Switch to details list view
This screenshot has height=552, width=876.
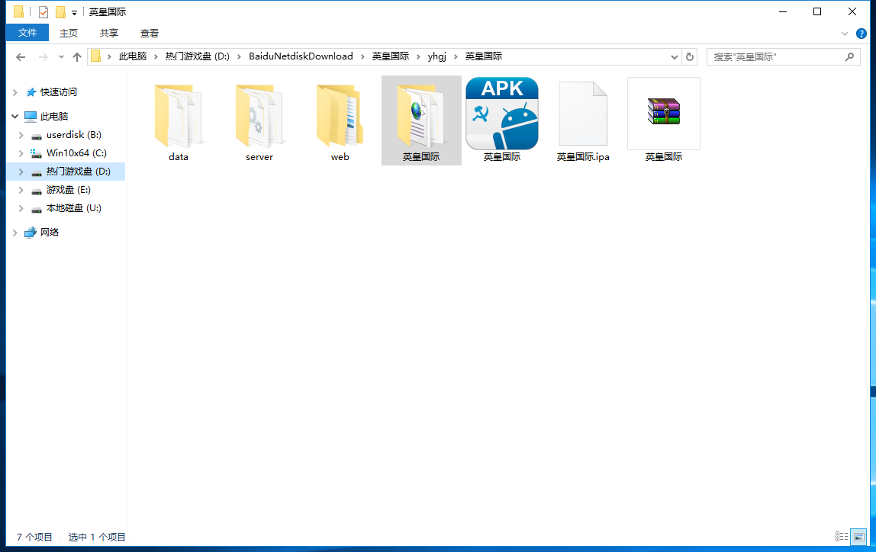842,537
